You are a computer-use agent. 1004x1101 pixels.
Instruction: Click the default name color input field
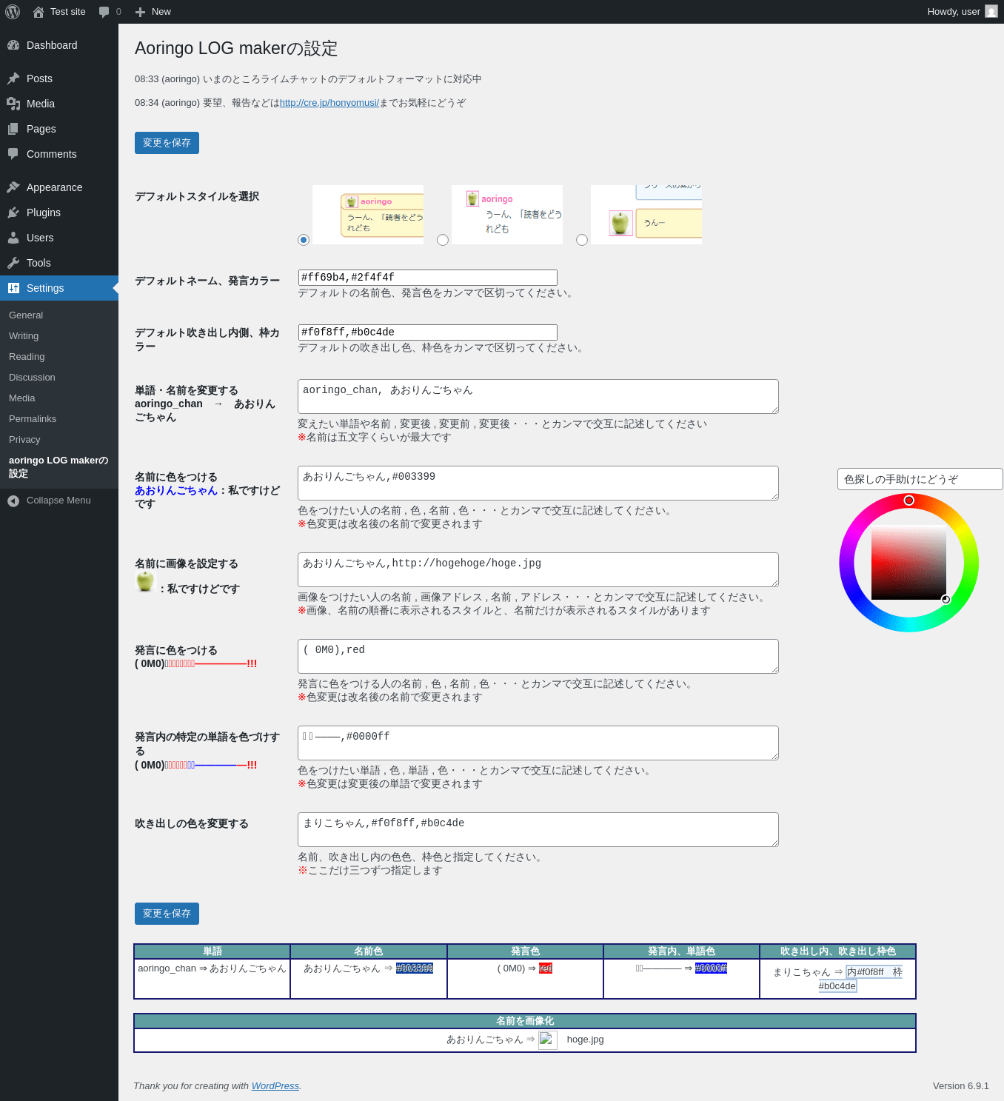(x=427, y=278)
